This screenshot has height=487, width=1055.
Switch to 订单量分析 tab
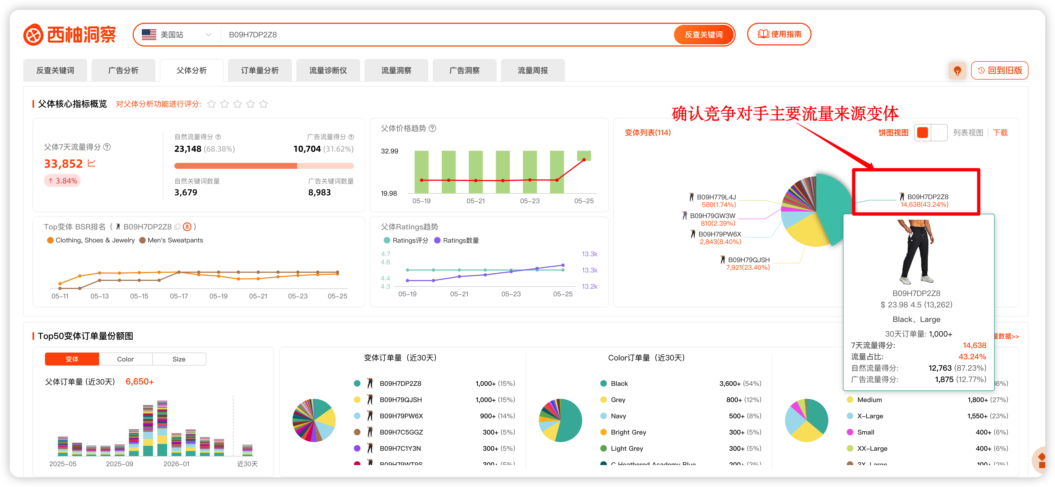(260, 70)
